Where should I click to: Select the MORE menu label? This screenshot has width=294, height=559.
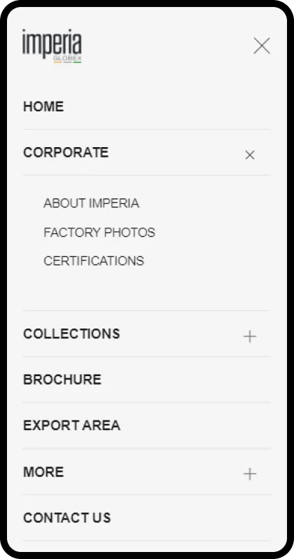pyautogui.click(x=43, y=472)
